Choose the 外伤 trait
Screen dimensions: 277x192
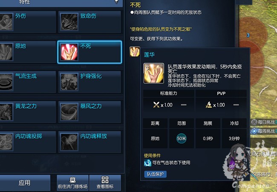(28, 22)
